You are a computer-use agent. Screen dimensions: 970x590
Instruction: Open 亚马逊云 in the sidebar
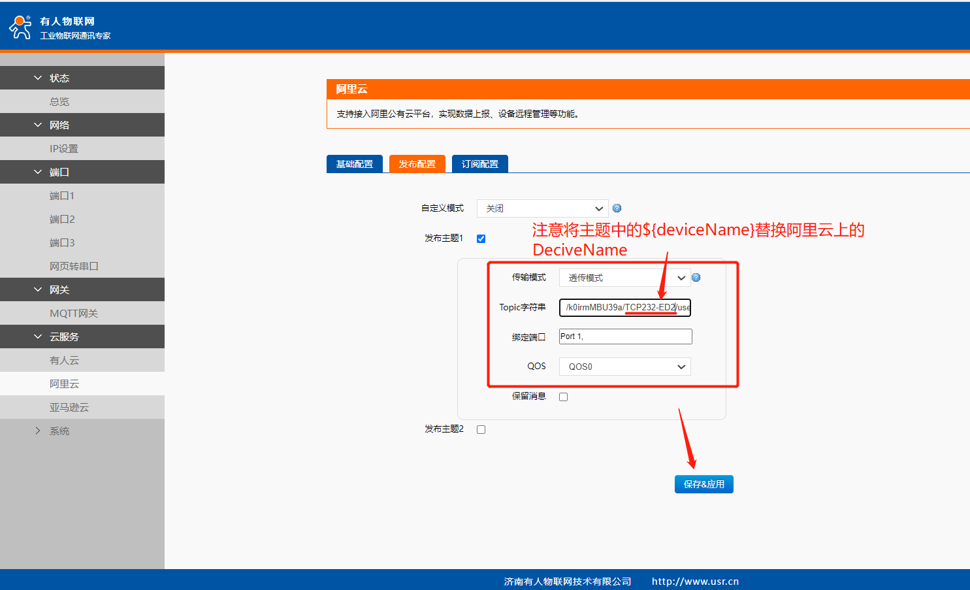point(82,407)
